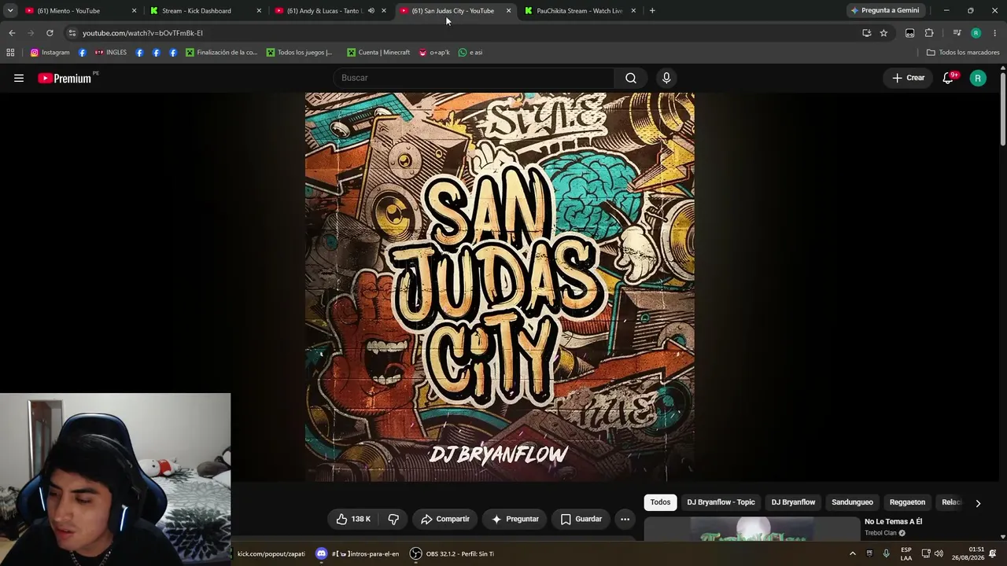Open the clock showing 01:51

click(x=968, y=553)
